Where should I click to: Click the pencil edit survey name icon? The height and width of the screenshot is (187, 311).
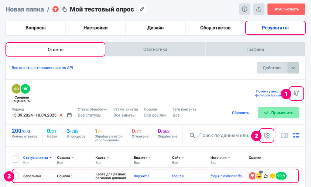(142, 9)
